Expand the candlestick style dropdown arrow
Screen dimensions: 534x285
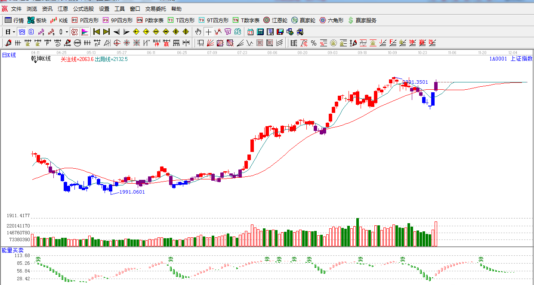[67, 32]
